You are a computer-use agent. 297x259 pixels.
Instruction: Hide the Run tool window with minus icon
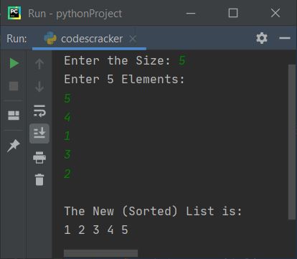pos(285,38)
